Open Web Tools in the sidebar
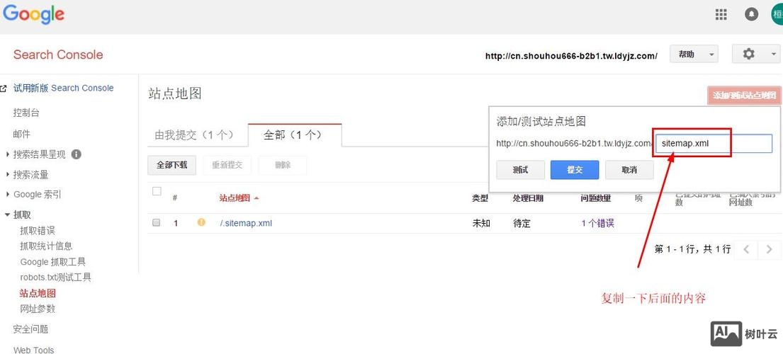783x354 pixels. 33,350
